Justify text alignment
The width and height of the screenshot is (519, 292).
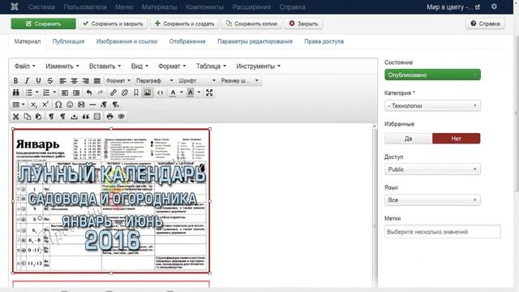(x=97, y=81)
